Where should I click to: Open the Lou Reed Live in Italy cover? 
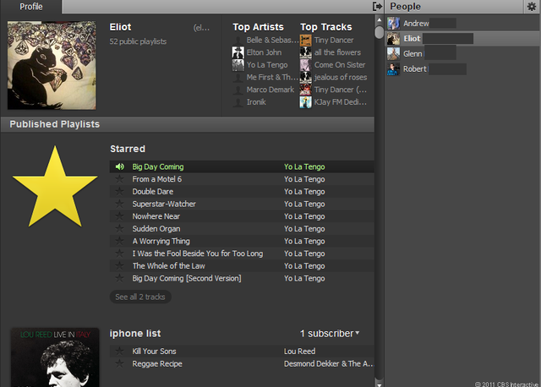[55, 357]
